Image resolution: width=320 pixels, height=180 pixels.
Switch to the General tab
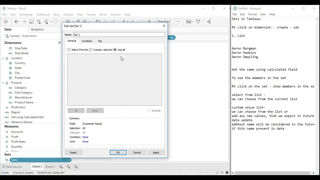pos(72,41)
